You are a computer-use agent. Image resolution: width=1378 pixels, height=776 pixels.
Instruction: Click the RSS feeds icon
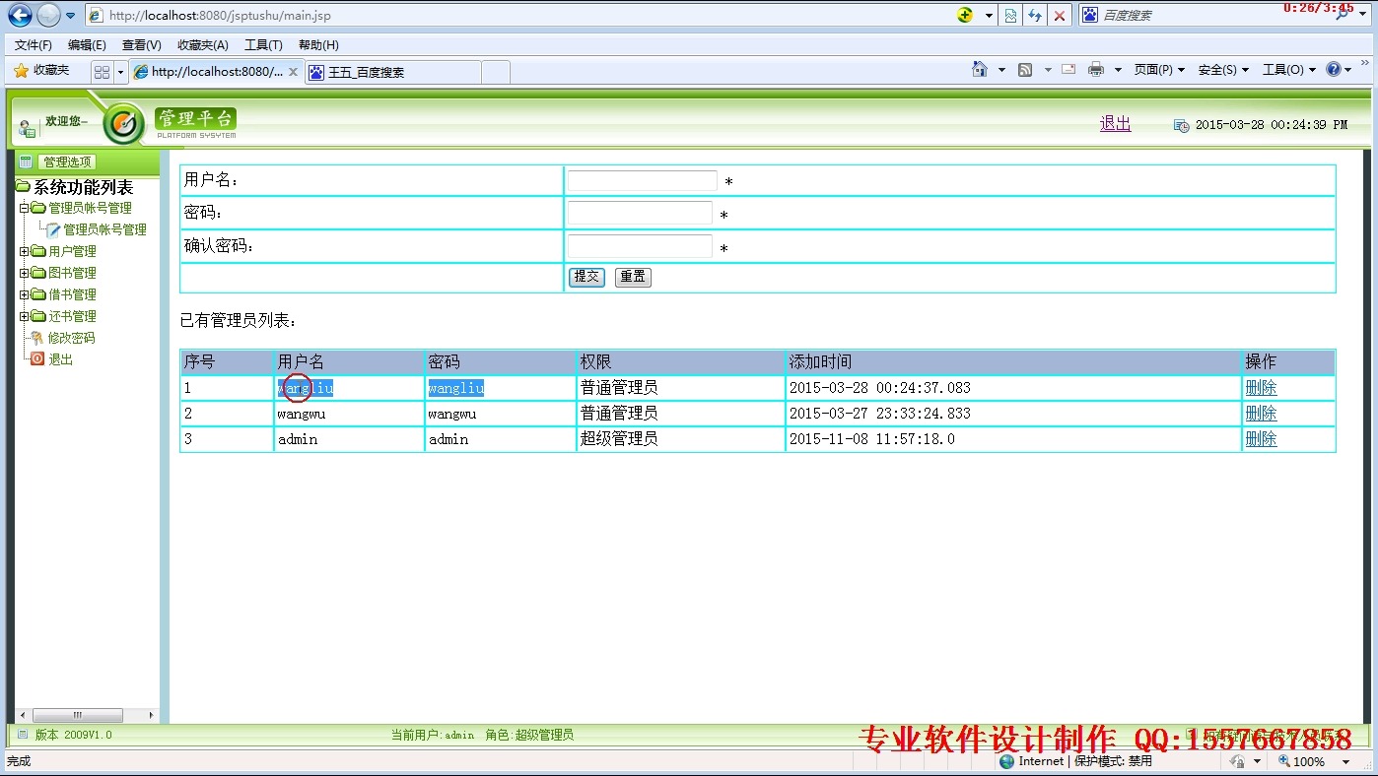click(1025, 70)
